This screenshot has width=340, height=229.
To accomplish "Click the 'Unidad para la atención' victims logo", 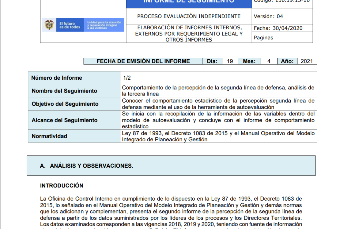I will [104, 25].
